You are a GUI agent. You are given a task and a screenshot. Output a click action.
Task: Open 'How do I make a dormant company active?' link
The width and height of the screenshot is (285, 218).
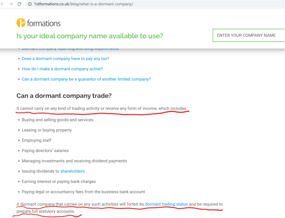pos(62,69)
